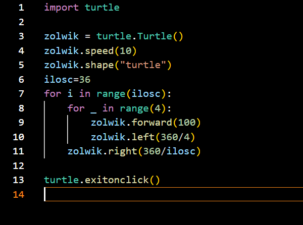Click line number 1 in the gutter

point(21,8)
